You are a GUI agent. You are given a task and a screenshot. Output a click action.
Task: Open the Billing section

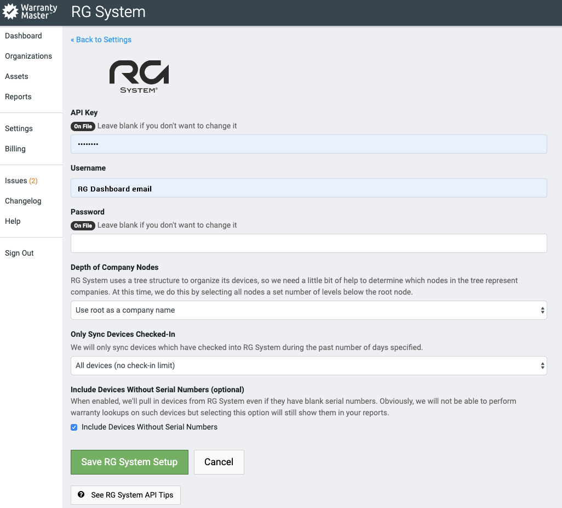tap(15, 149)
